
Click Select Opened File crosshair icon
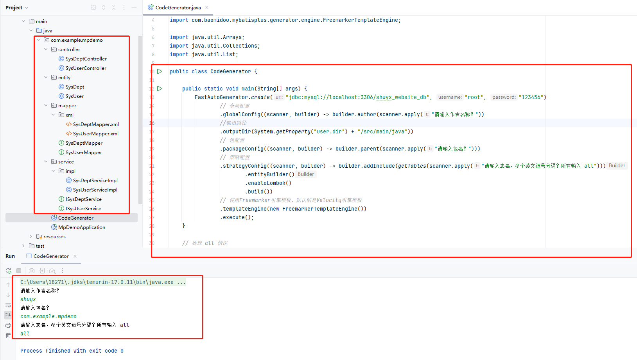click(93, 7)
